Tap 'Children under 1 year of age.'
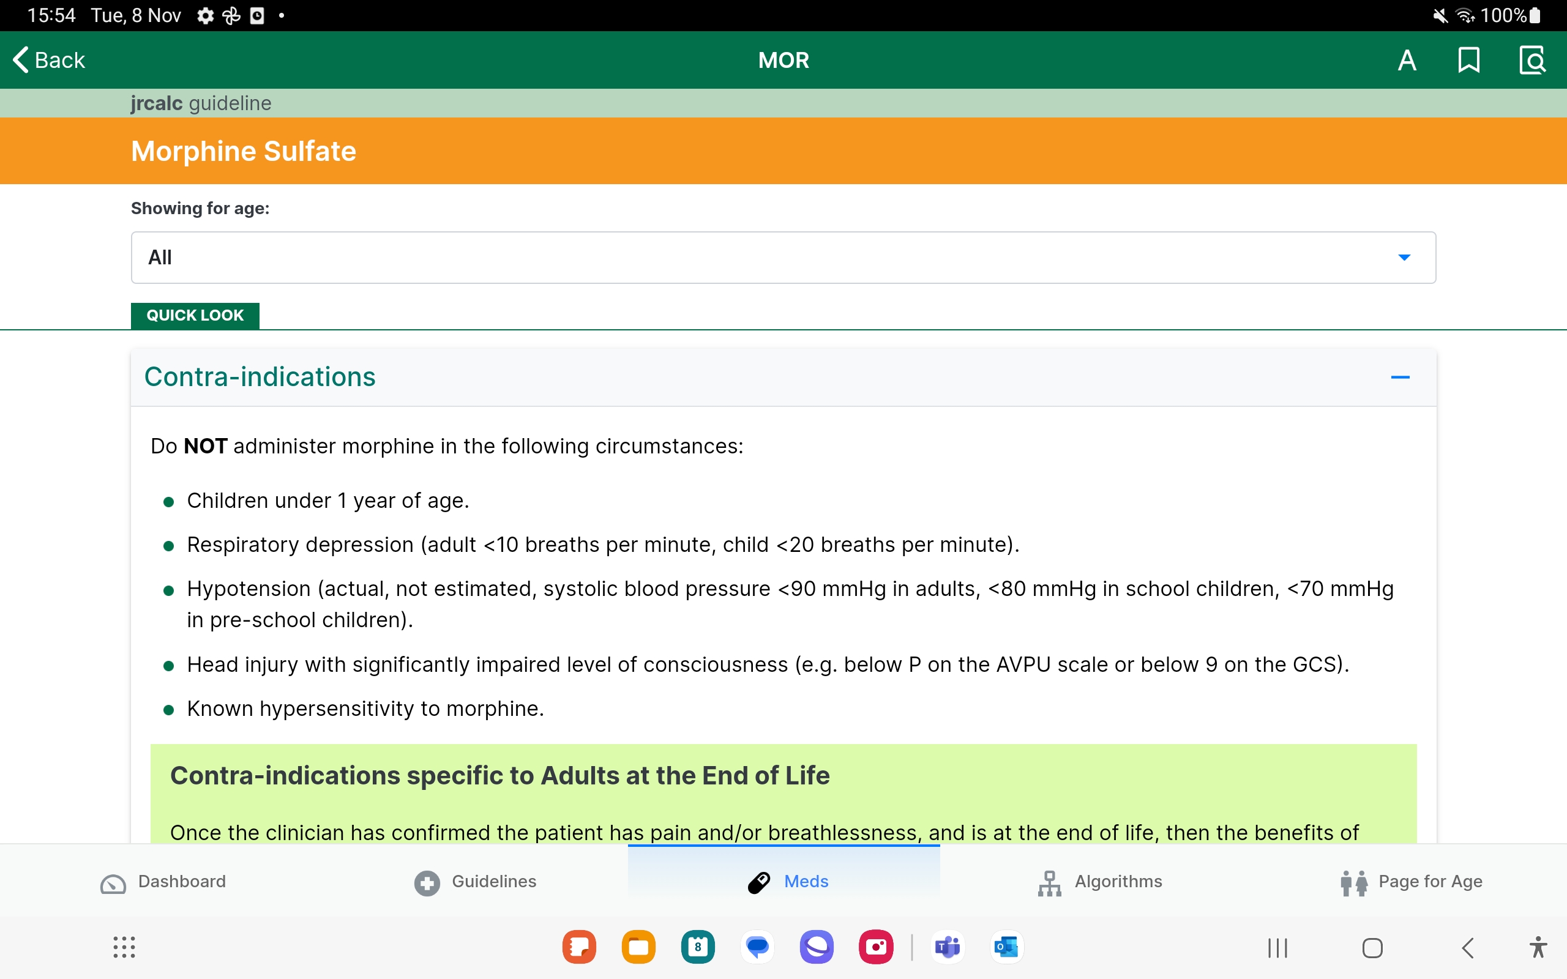The image size is (1567, 979). point(328,501)
